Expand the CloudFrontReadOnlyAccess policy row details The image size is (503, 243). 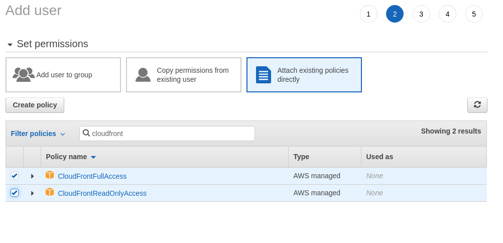click(x=32, y=193)
